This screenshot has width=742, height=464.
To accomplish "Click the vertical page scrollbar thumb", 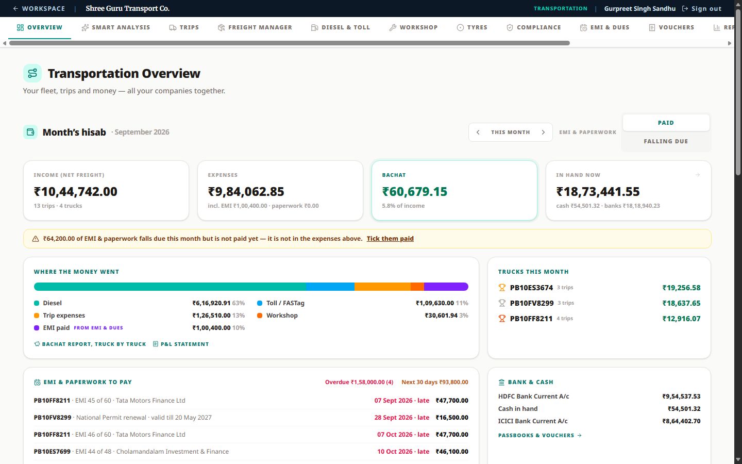I will (x=738, y=93).
